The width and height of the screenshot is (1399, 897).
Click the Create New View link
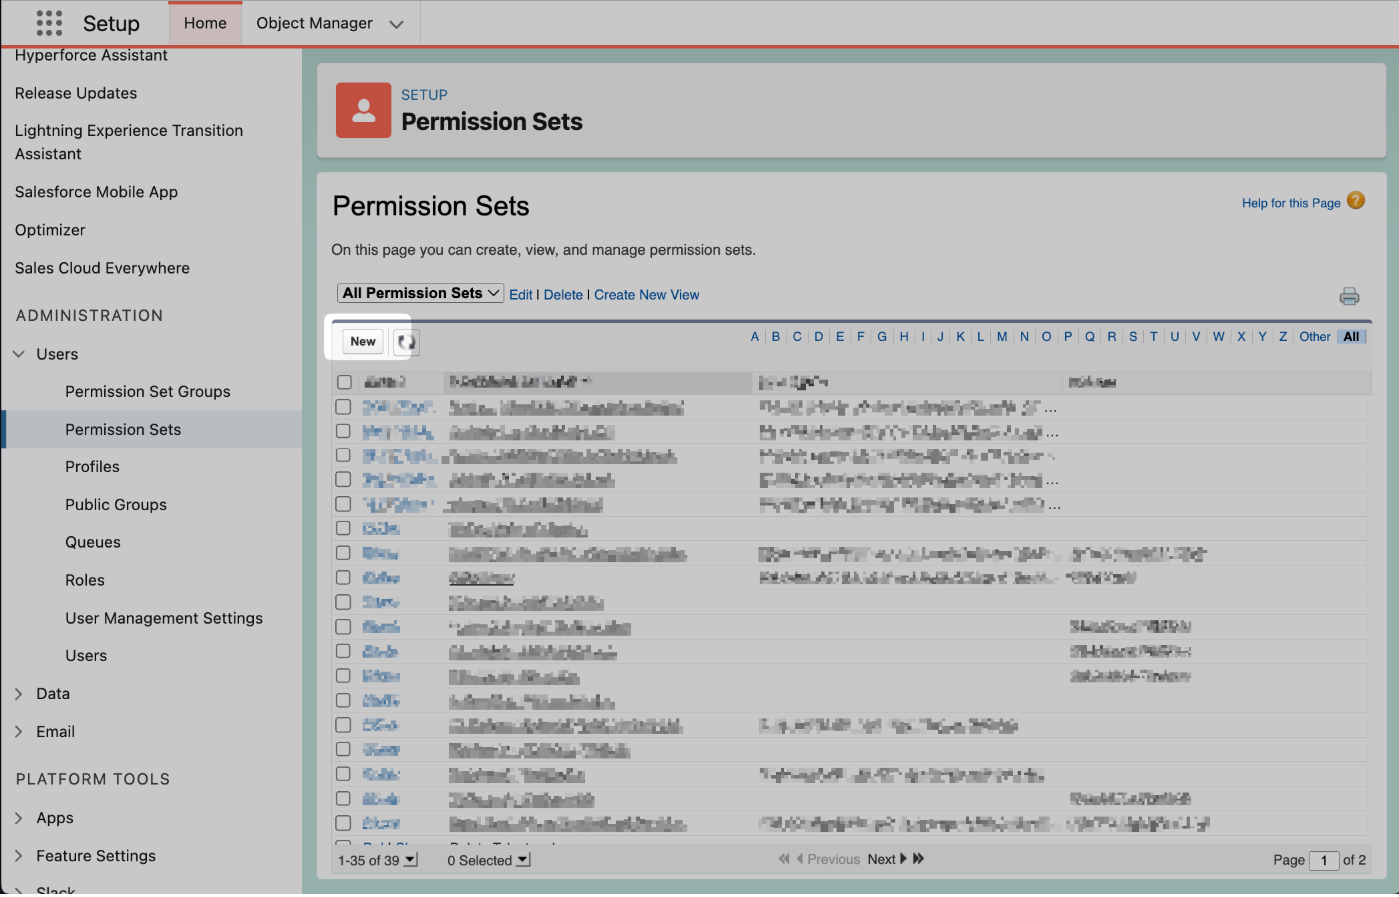pyautogui.click(x=647, y=295)
